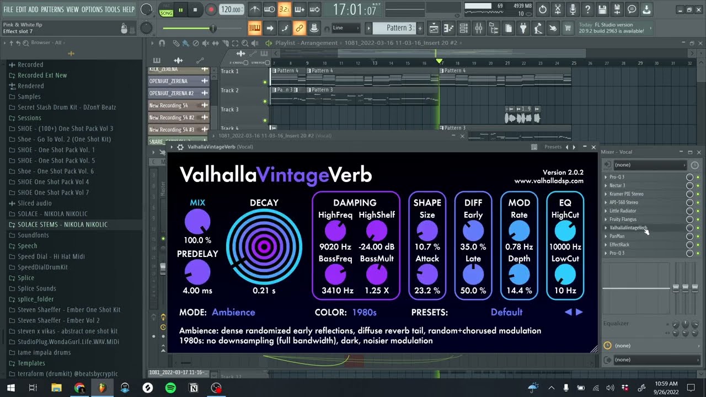
Task: Open the piano roll view icon
Action: (x=449, y=28)
